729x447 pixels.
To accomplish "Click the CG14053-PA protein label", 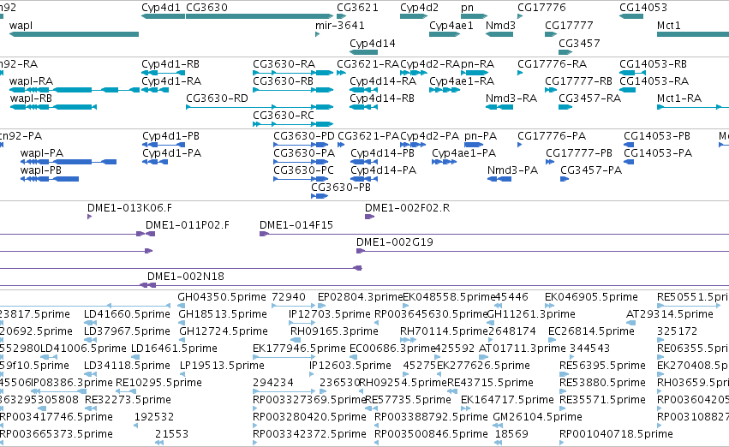I will coord(658,153).
